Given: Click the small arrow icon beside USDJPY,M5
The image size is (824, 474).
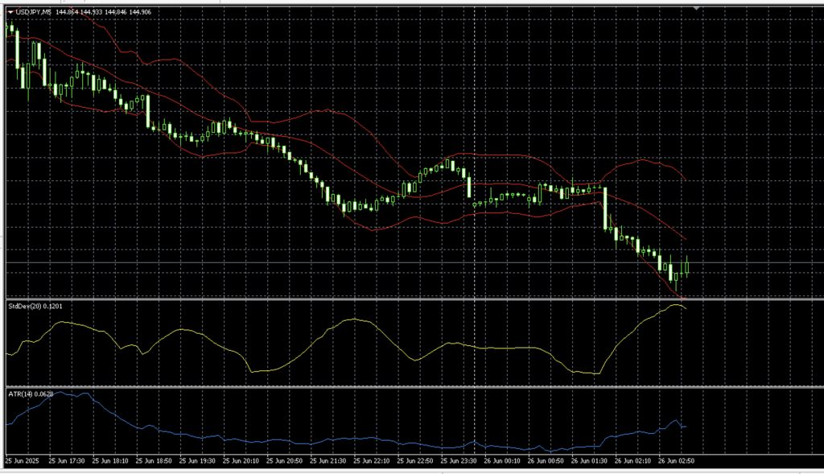Looking at the screenshot, I should tap(10, 12).
